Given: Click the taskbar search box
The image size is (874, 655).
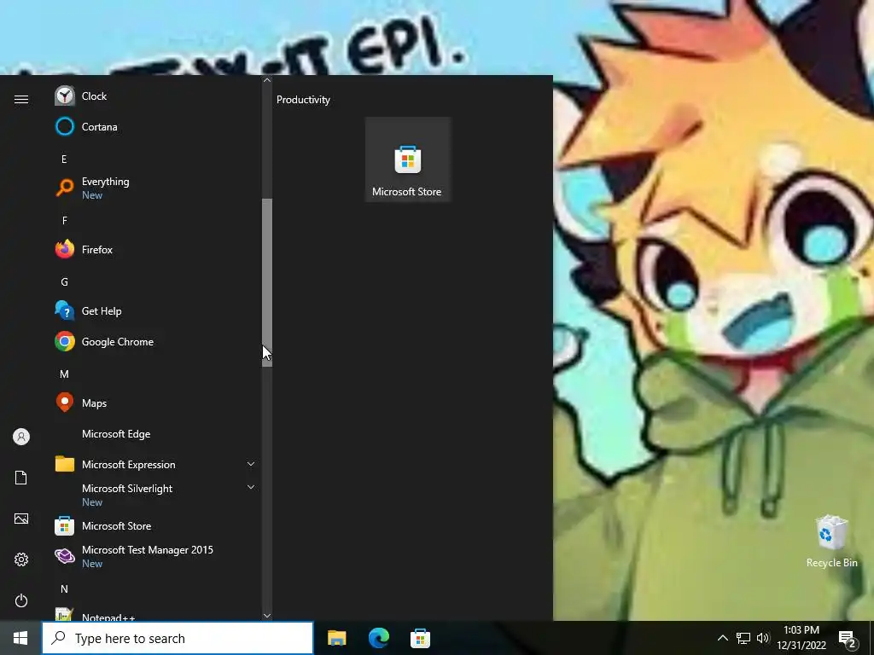Looking at the screenshot, I should pyautogui.click(x=178, y=638).
